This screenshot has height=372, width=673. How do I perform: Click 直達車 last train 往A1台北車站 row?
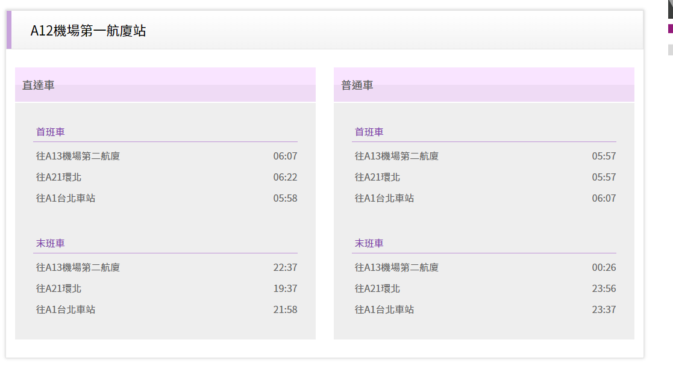(165, 309)
